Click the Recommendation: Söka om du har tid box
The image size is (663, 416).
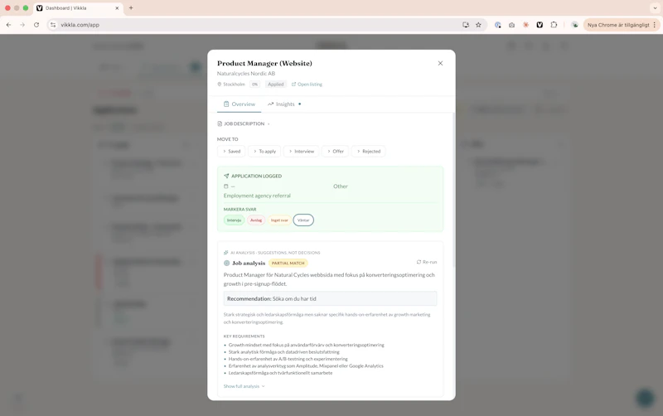(330, 298)
